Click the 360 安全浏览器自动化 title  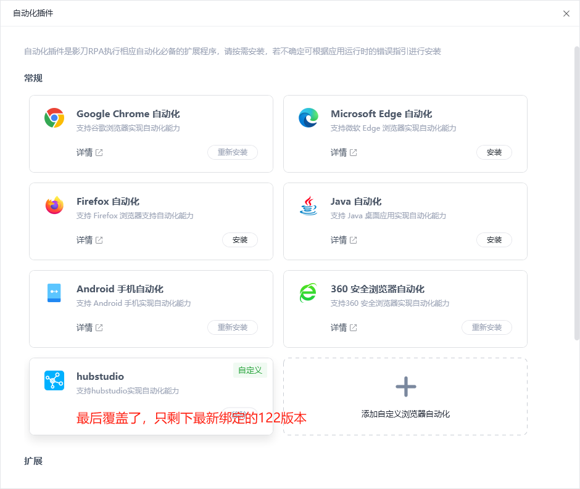[377, 289]
